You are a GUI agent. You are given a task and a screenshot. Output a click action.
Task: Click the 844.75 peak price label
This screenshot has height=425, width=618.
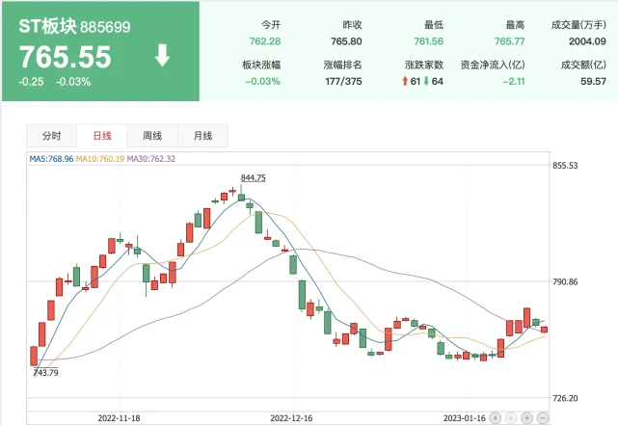[x=253, y=178]
